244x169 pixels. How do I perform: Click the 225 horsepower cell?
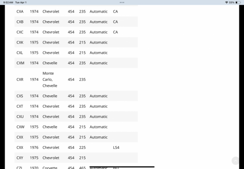tap(82, 147)
